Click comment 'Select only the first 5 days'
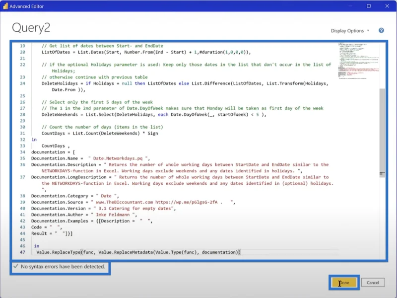Viewport: 397px width, 298px height. point(97,102)
